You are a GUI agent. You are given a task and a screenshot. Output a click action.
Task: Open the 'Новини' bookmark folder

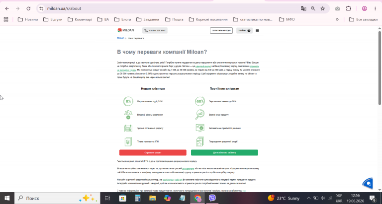click(x=28, y=19)
